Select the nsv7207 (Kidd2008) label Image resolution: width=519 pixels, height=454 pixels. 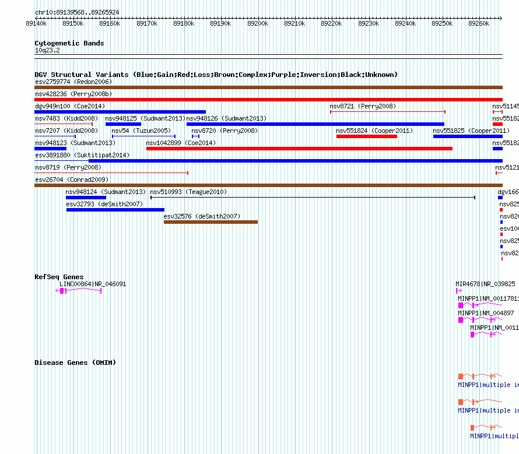tap(66, 131)
